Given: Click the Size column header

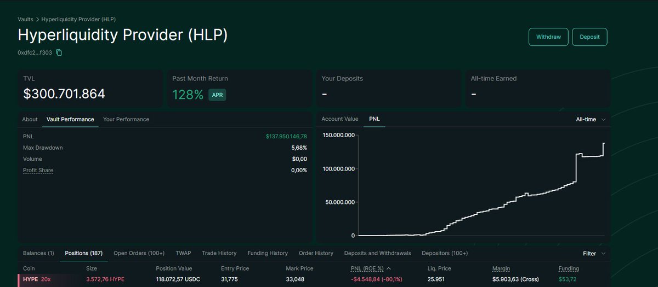Looking at the screenshot, I should click(91, 268).
